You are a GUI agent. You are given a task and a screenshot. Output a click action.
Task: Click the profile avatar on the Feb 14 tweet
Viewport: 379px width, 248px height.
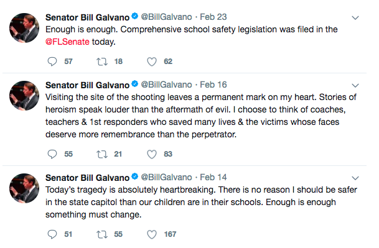click(x=24, y=188)
